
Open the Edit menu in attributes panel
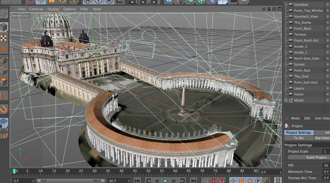307,118
